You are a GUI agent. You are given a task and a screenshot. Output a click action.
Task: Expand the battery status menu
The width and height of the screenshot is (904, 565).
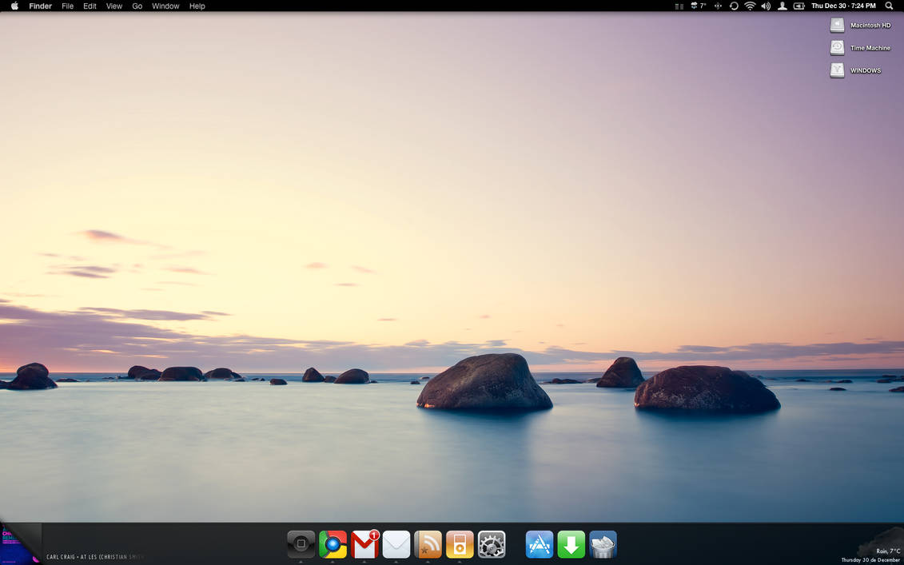[798, 6]
